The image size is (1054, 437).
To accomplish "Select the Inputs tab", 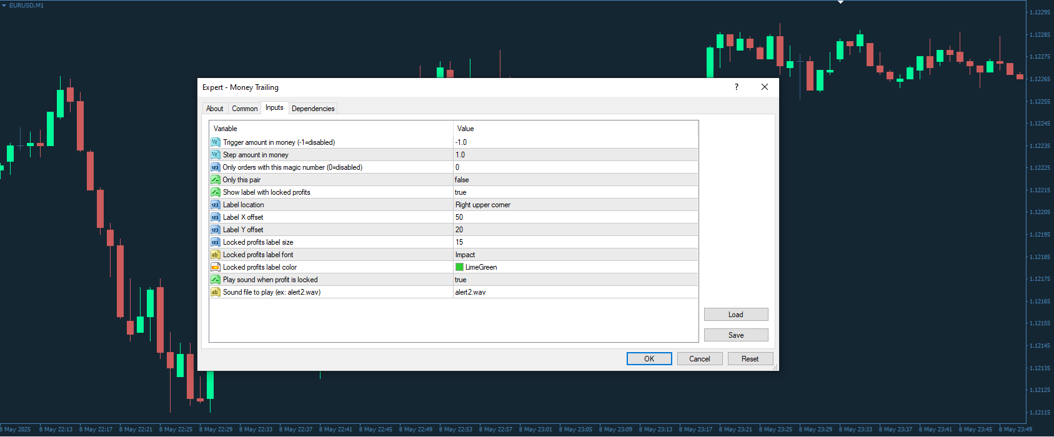I will [274, 108].
